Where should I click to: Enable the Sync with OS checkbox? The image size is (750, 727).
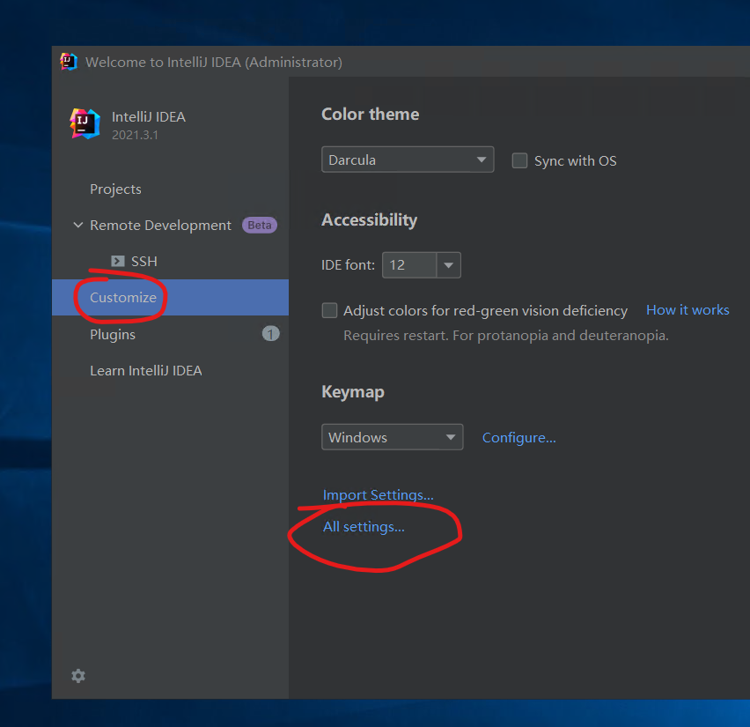tap(519, 160)
